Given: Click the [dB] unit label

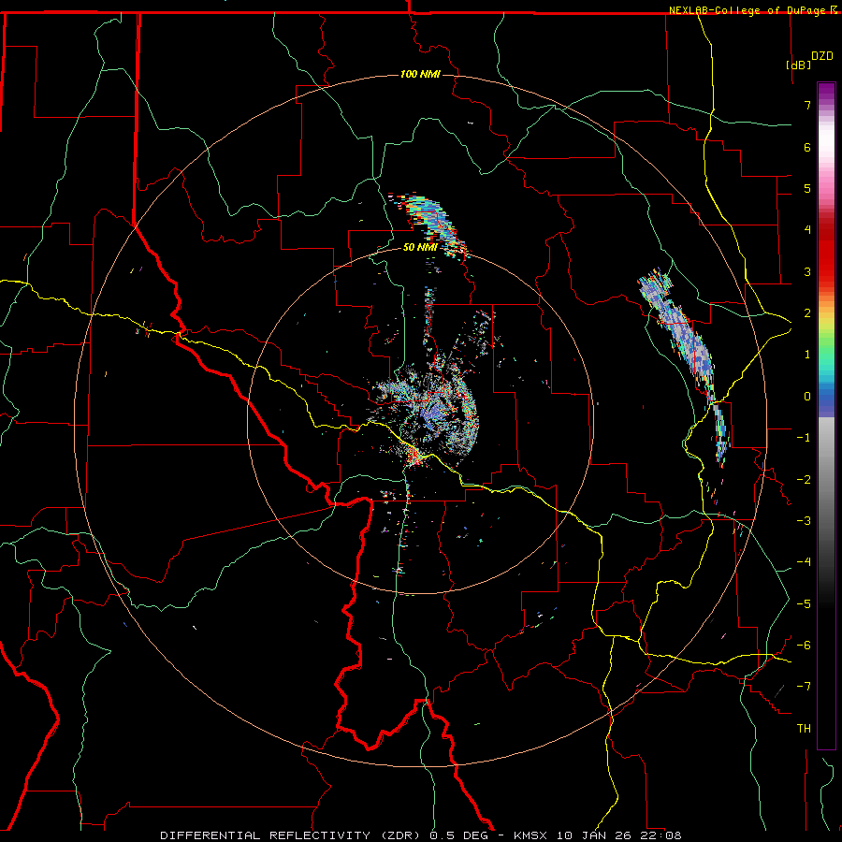Looking at the screenshot, I should click(799, 65).
